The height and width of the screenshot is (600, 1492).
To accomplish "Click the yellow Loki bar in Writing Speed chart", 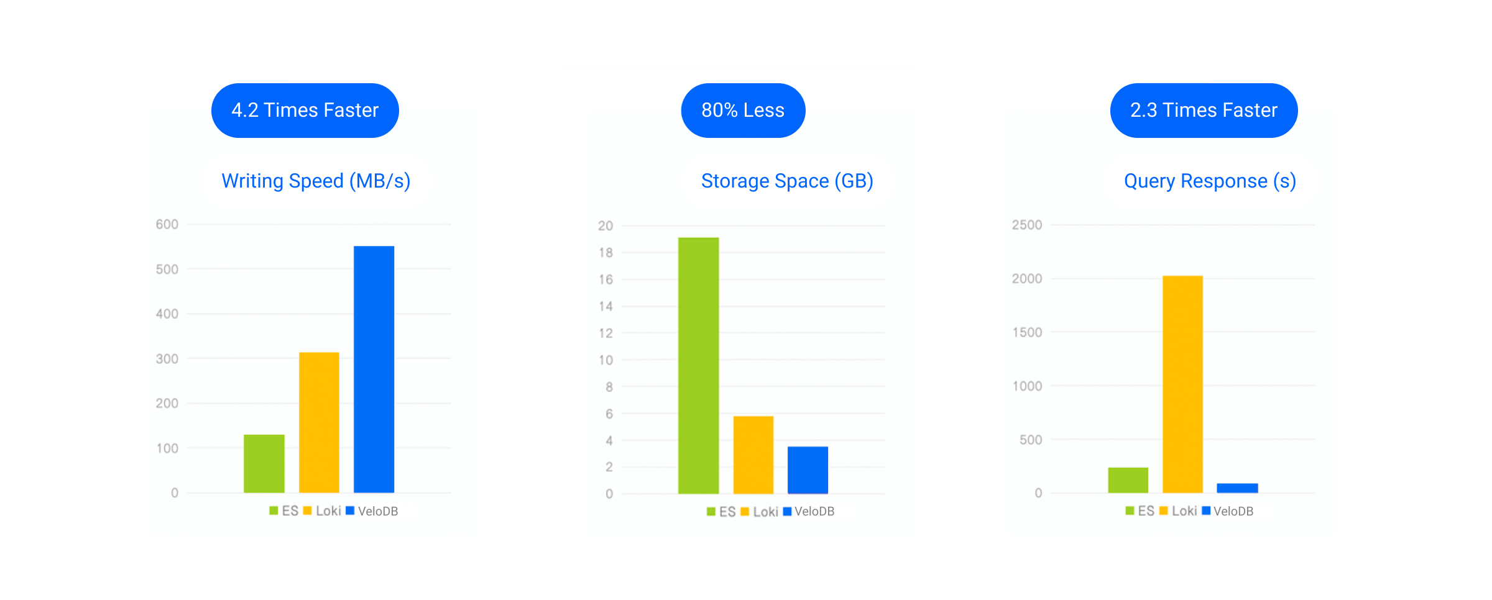I will point(319,422).
